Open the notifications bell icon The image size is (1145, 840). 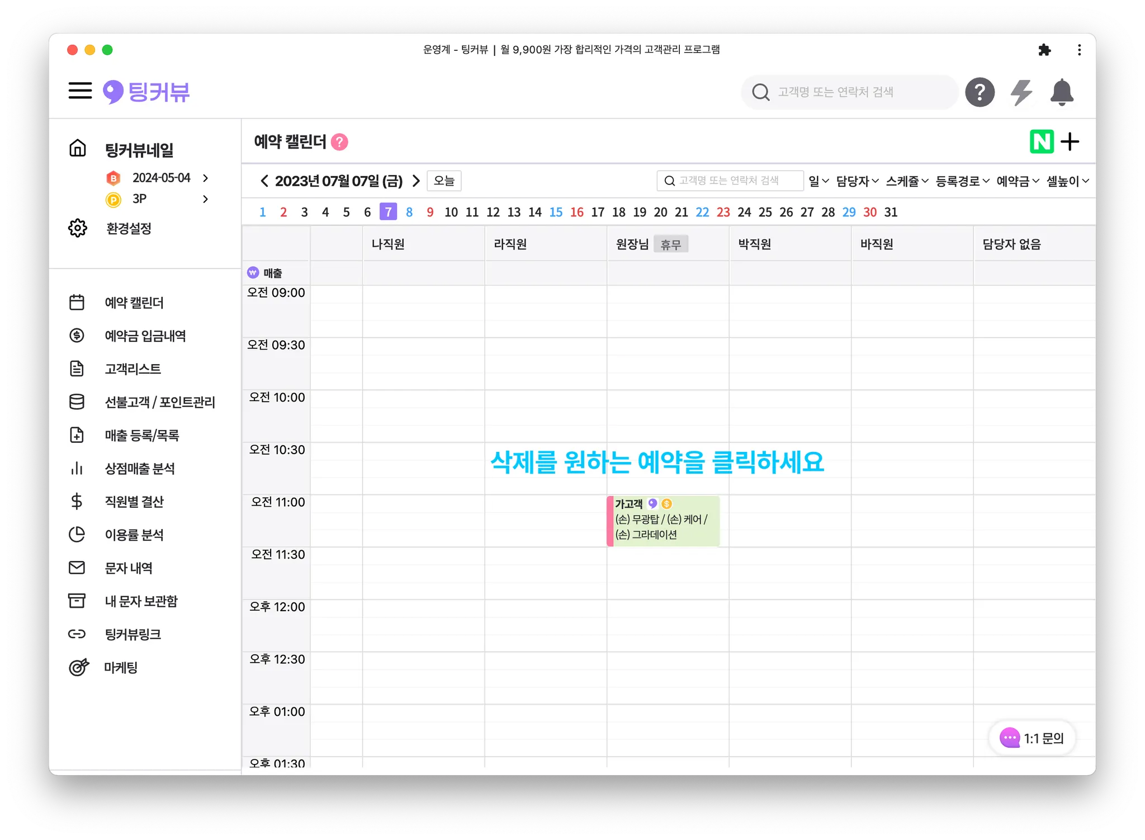[x=1061, y=92]
